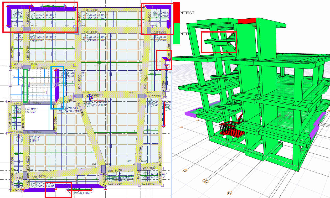Click the D17 slab circle marker
The width and height of the screenshot is (330, 198).
point(19,138)
